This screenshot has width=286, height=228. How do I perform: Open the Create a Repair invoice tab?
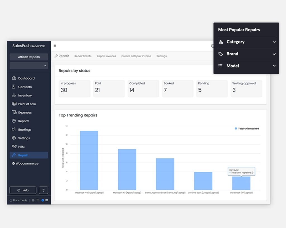tap(136, 56)
